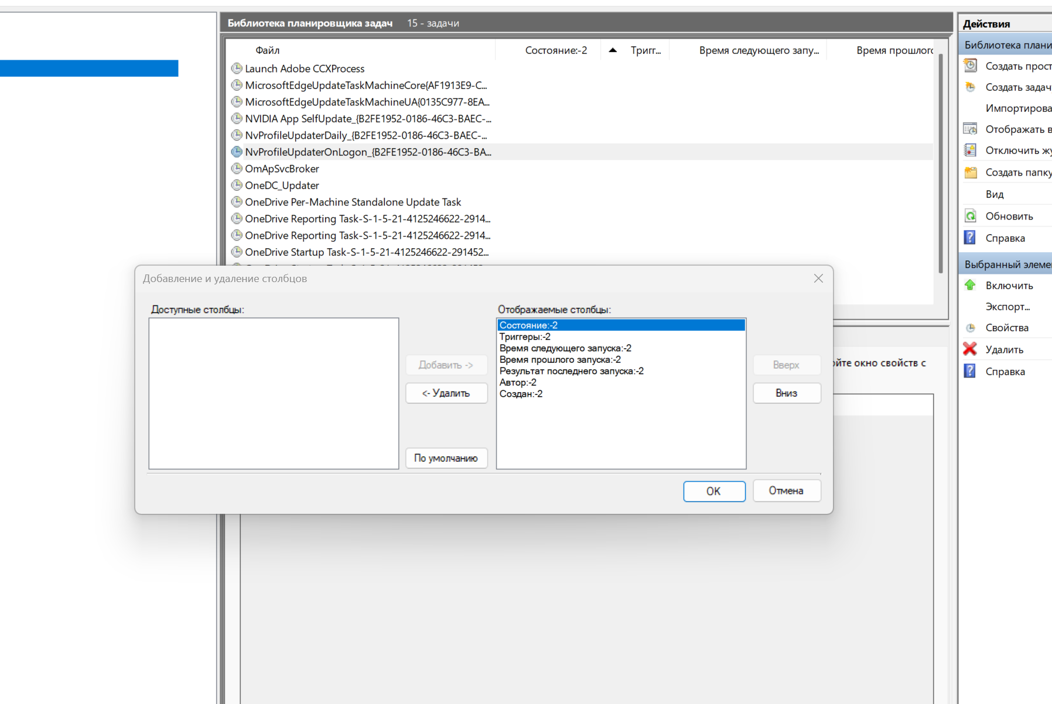This screenshot has width=1052, height=704.
Task: Click the task list vertical scrollbar
Action: 941,163
